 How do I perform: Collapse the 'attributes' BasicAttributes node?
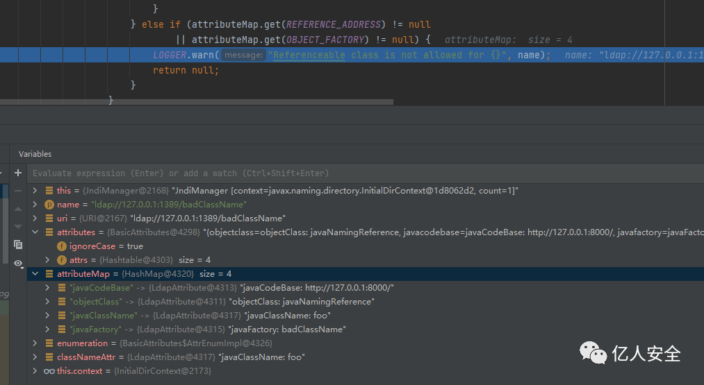click(35, 232)
